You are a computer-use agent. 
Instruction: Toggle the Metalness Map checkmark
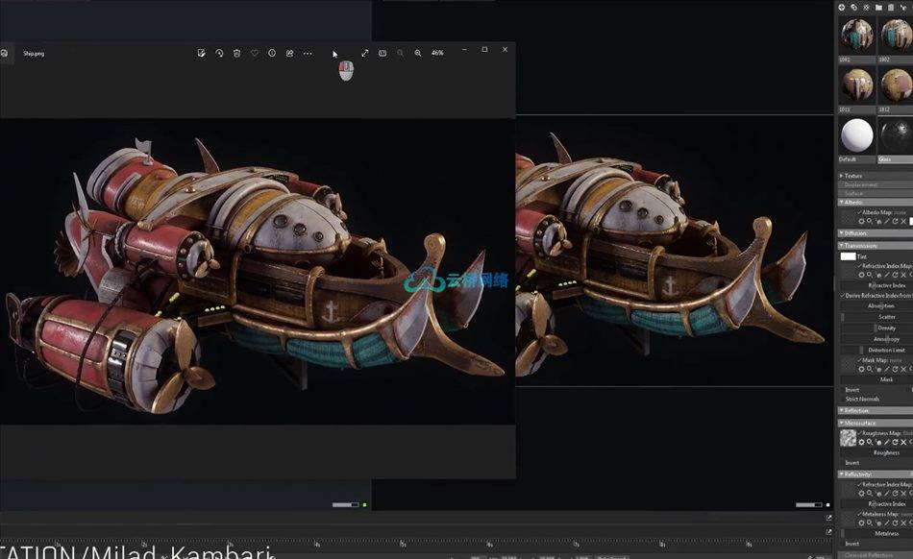click(x=859, y=514)
